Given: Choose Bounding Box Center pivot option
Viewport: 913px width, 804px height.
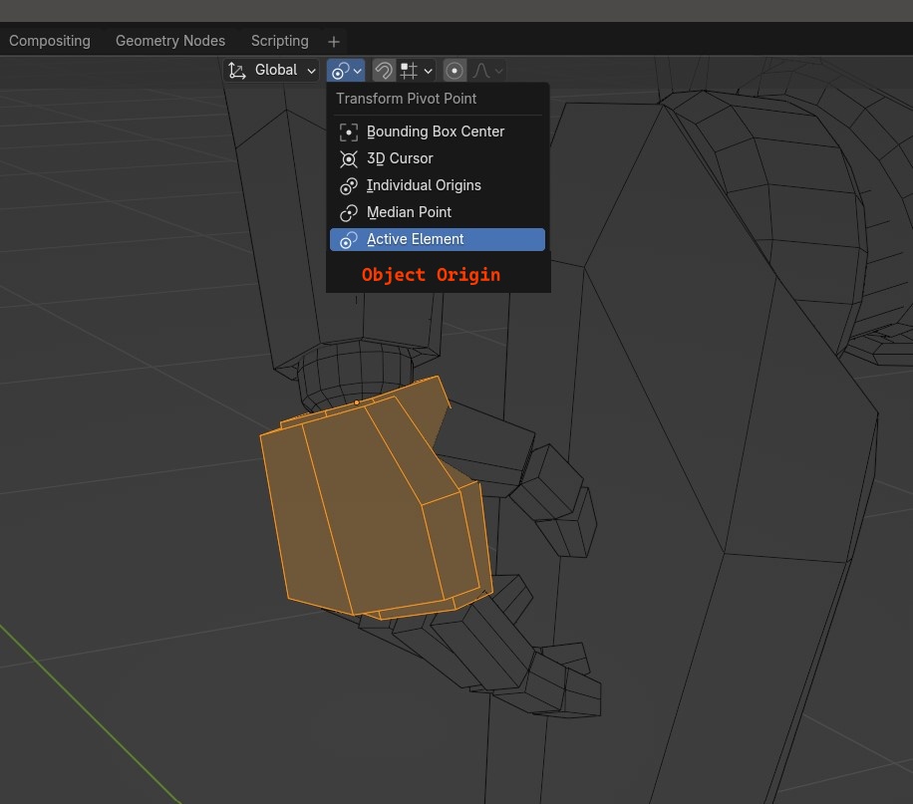Looking at the screenshot, I should pyautogui.click(x=438, y=132).
